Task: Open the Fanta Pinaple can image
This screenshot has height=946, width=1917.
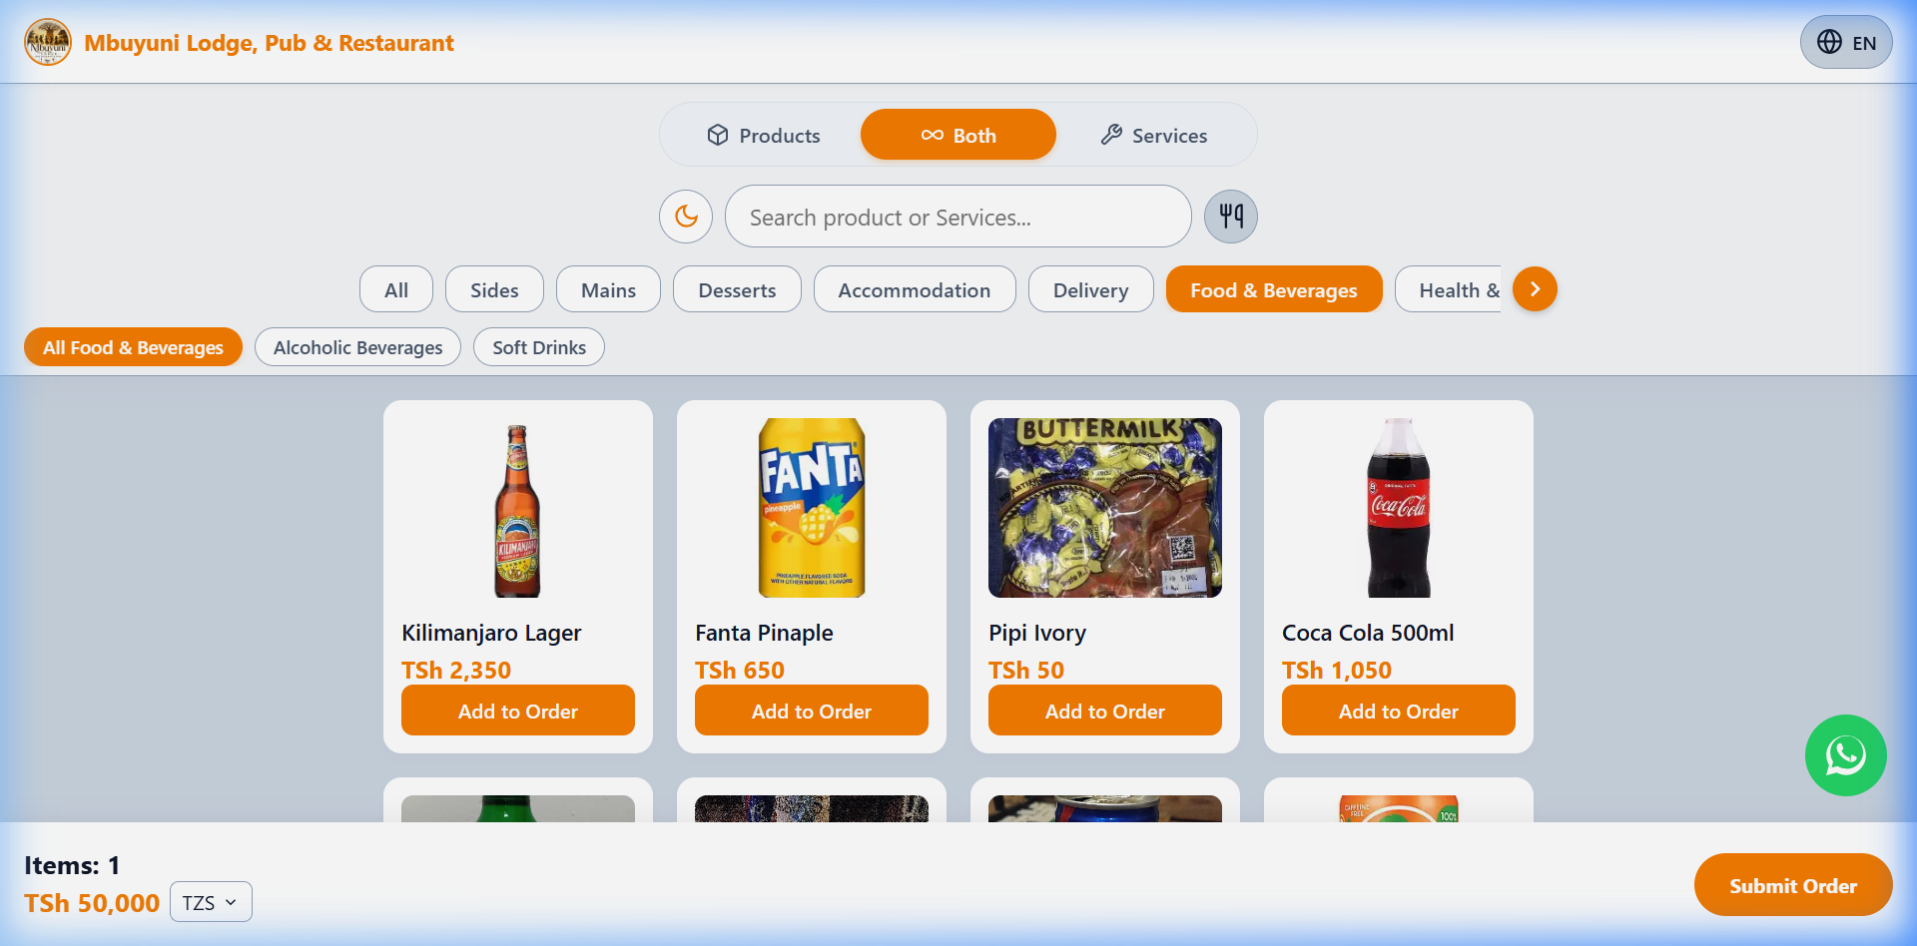Action: coord(812,508)
